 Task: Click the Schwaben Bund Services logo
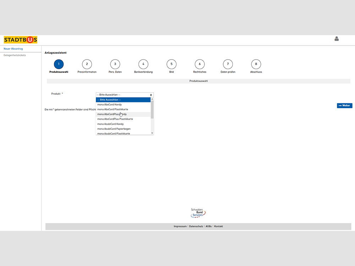[x=198, y=213]
